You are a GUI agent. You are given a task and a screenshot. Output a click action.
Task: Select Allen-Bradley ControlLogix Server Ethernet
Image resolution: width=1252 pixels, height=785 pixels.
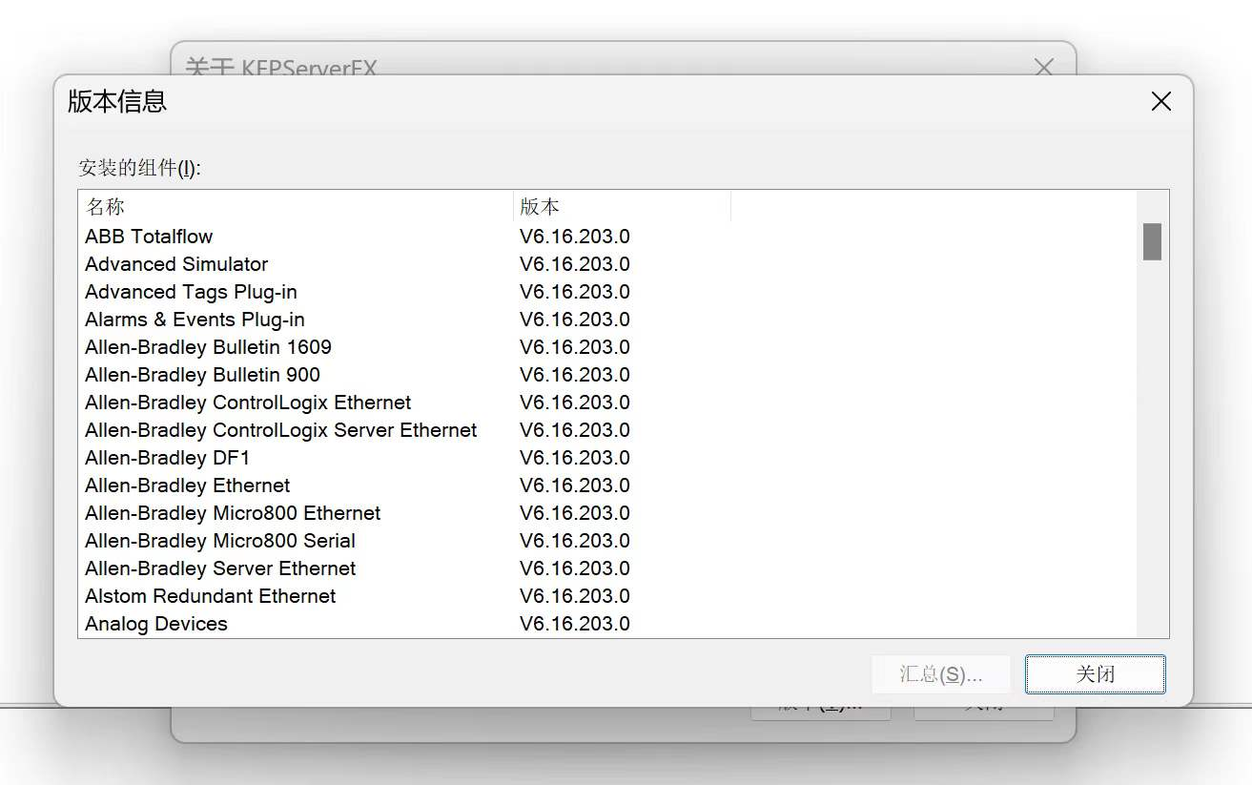(280, 430)
